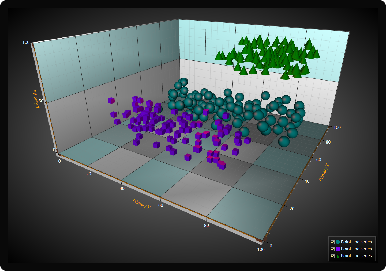Select the 60 tick label on X axis
386x271 pixels.
tap(161, 205)
